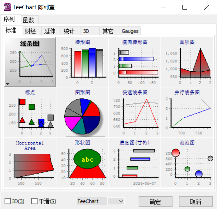Minimize the TeeChart 陈列室 window
Screen dimensions: 217x209
(x=163, y=7)
